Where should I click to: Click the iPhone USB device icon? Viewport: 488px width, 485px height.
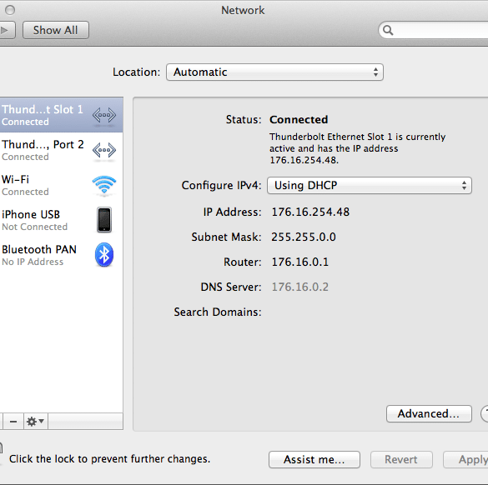(104, 220)
